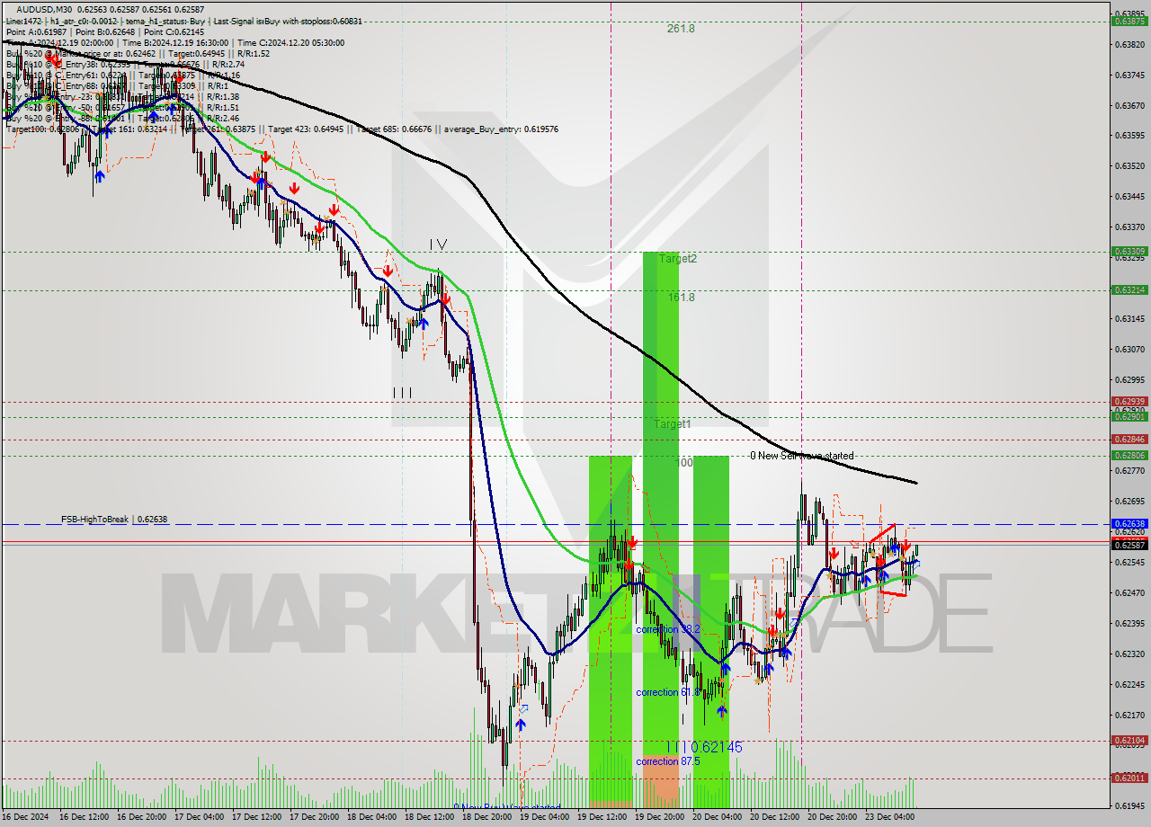This screenshot has width=1151, height=827.
Task: Select the 261.8 Fibonacci level label
Action: [681, 29]
